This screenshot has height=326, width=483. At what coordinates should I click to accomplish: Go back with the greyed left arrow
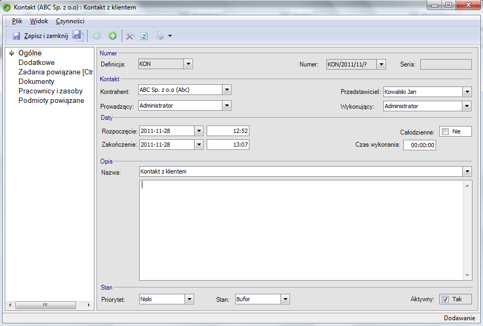pos(96,36)
